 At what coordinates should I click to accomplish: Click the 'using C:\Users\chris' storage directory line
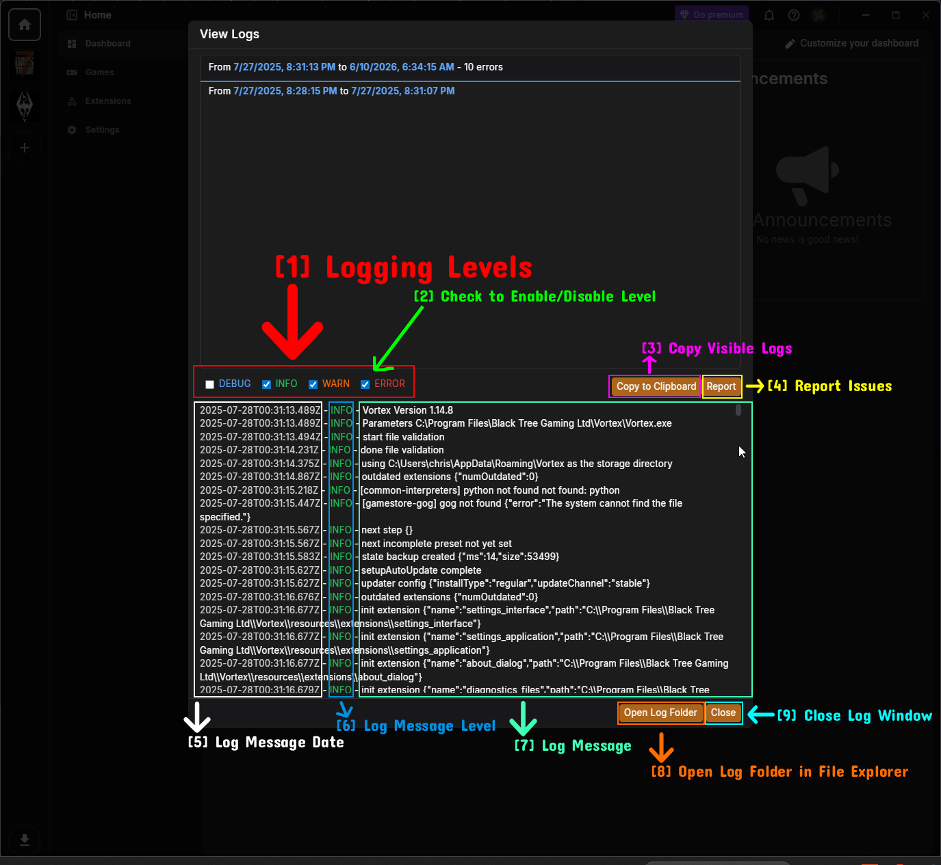[x=437, y=464]
